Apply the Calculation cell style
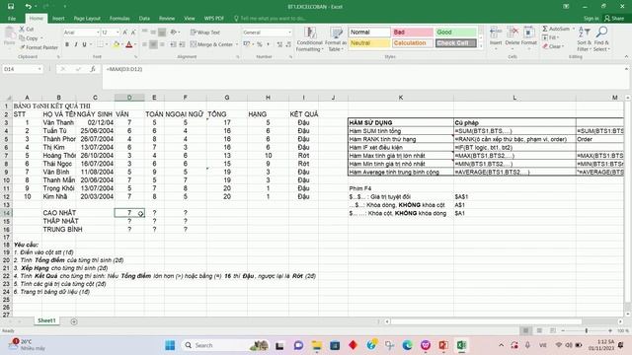Screen dimensions: 632x355 click(413, 42)
